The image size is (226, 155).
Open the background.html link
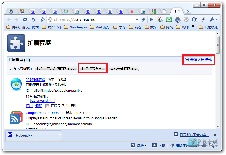click(x=42, y=101)
